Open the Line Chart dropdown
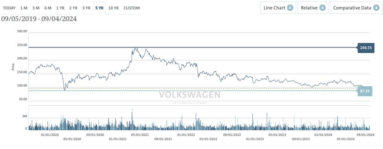 pos(278,8)
